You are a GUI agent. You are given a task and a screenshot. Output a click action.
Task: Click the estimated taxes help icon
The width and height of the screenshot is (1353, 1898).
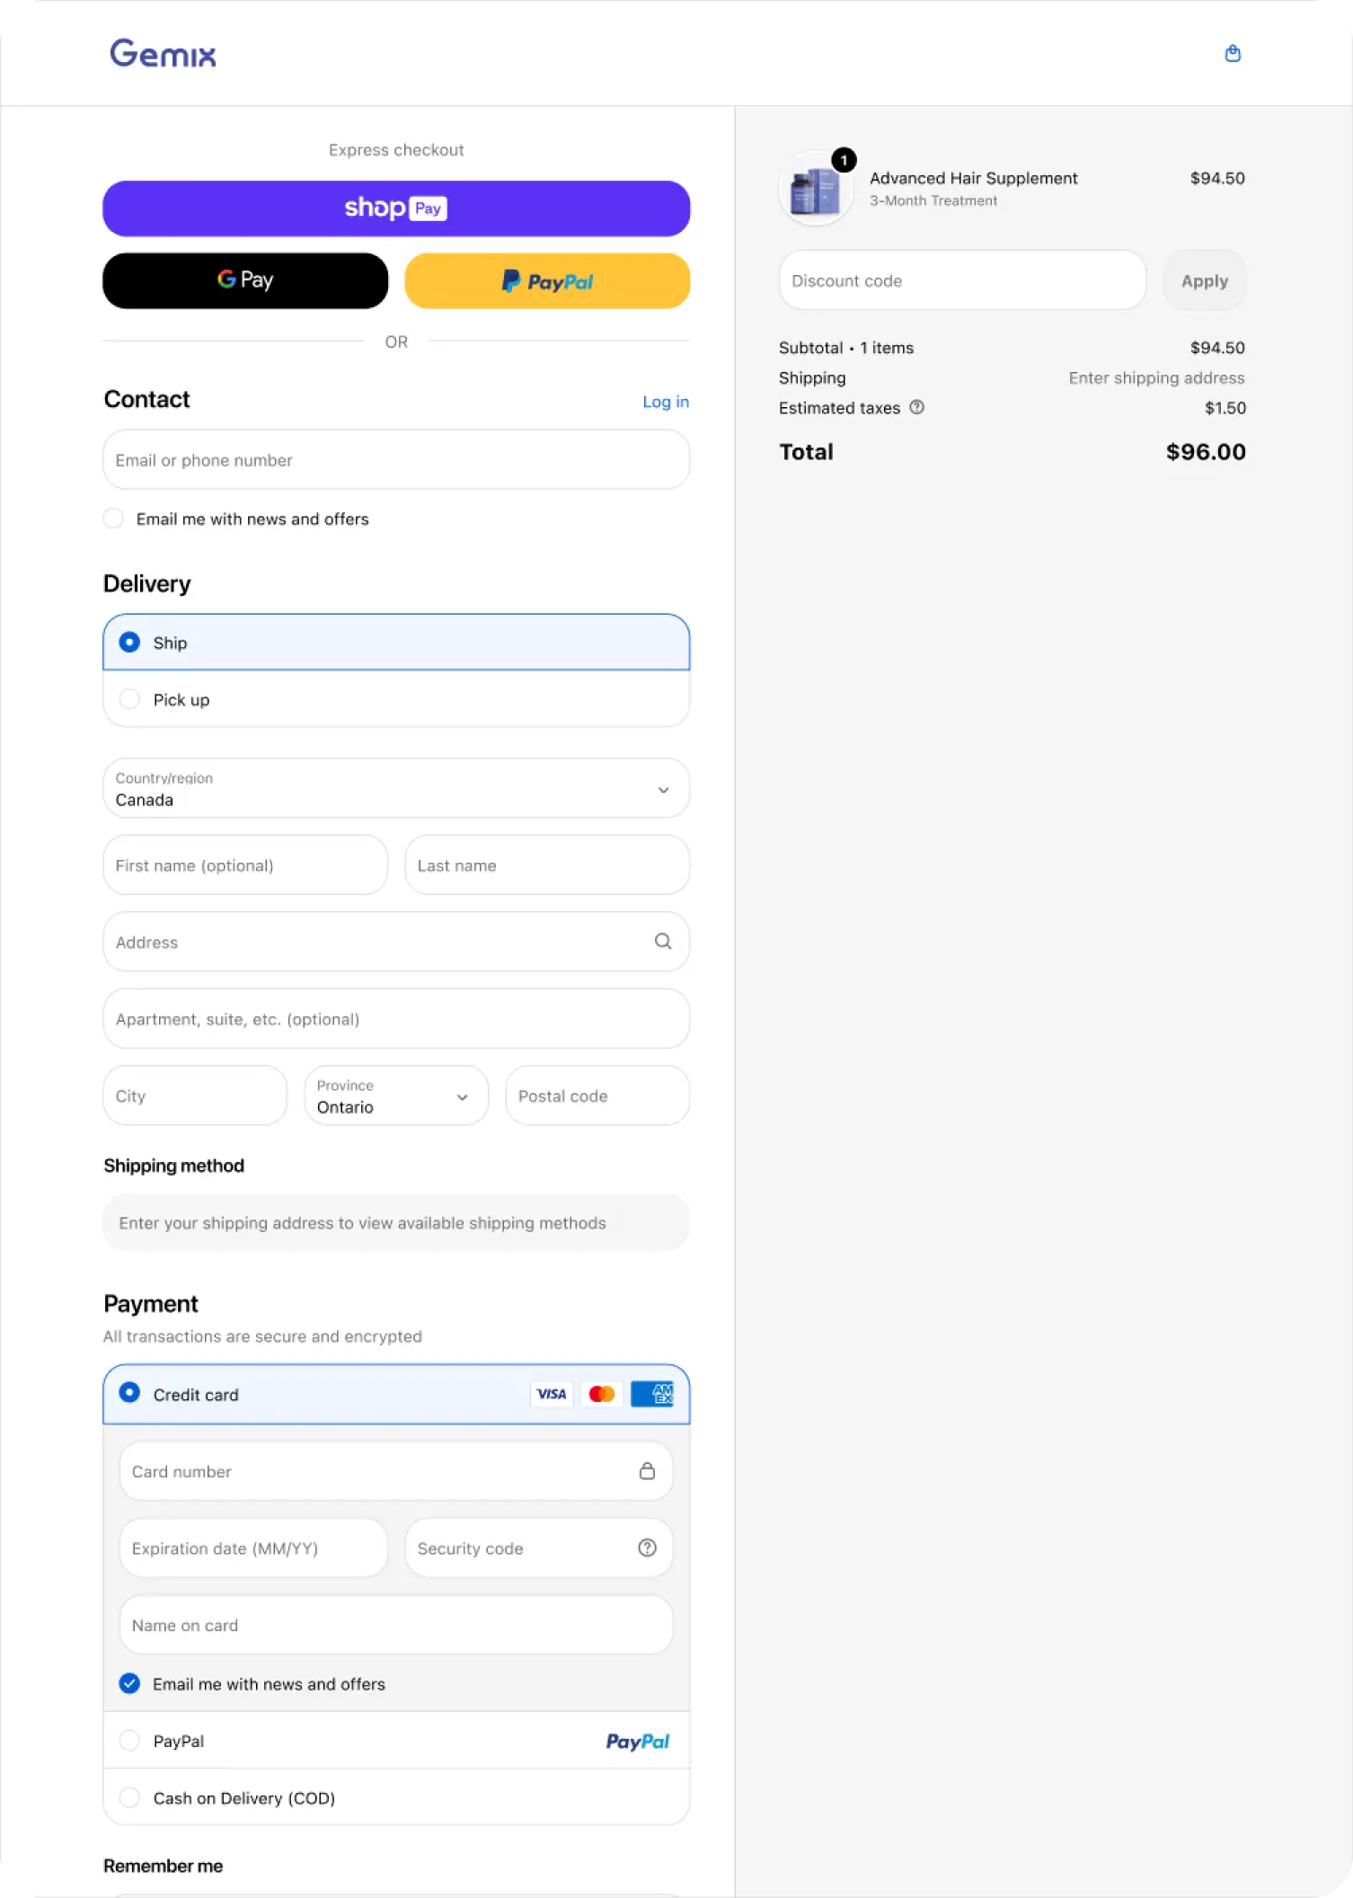[x=916, y=407]
